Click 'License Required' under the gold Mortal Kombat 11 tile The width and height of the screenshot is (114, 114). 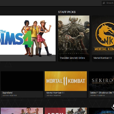tap(54, 95)
